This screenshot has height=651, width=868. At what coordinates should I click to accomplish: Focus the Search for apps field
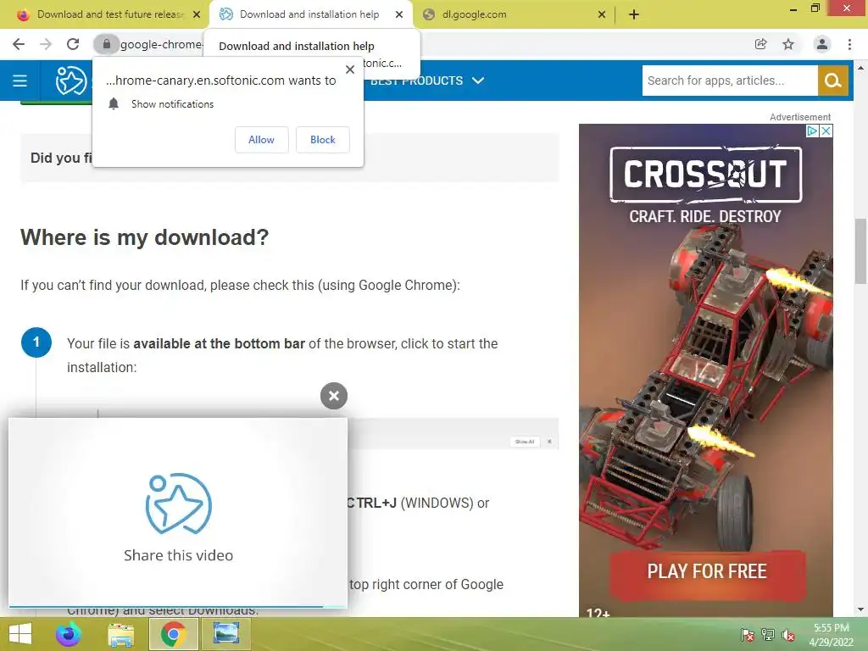pos(730,81)
